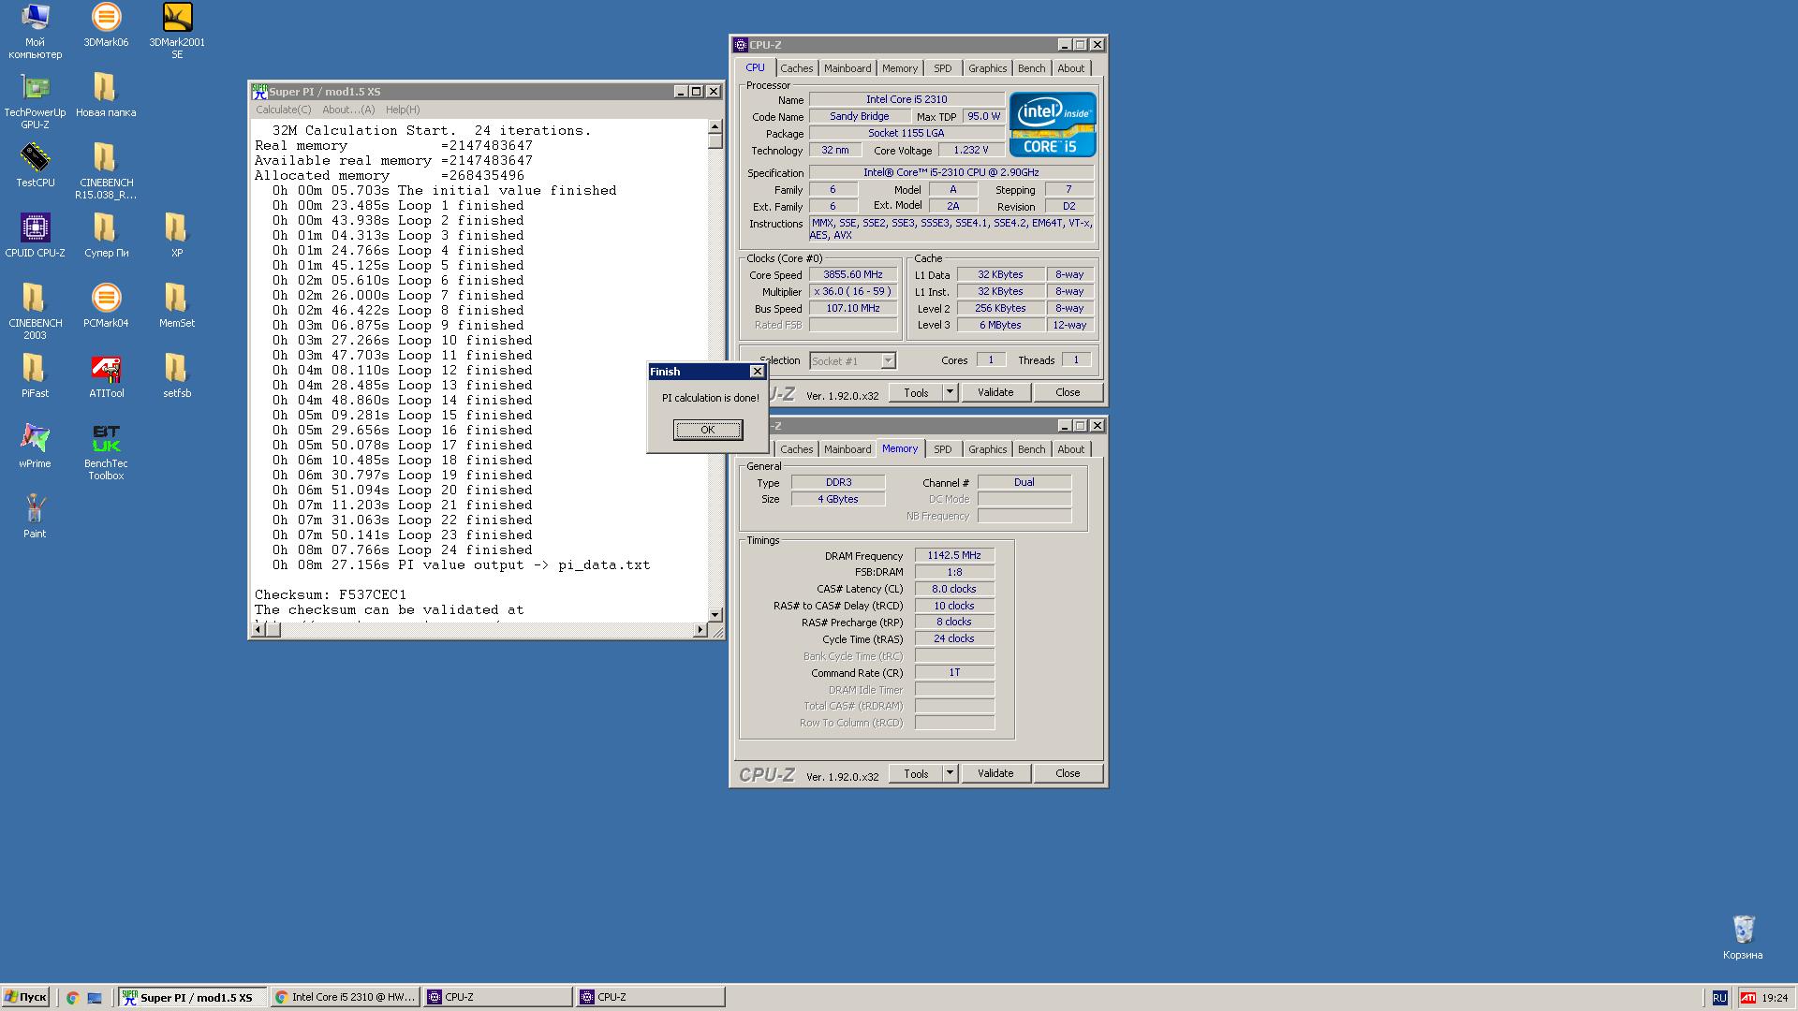Open the 3DMark06 desktop icon
This screenshot has width=1798, height=1011.
[x=106, y=25]
